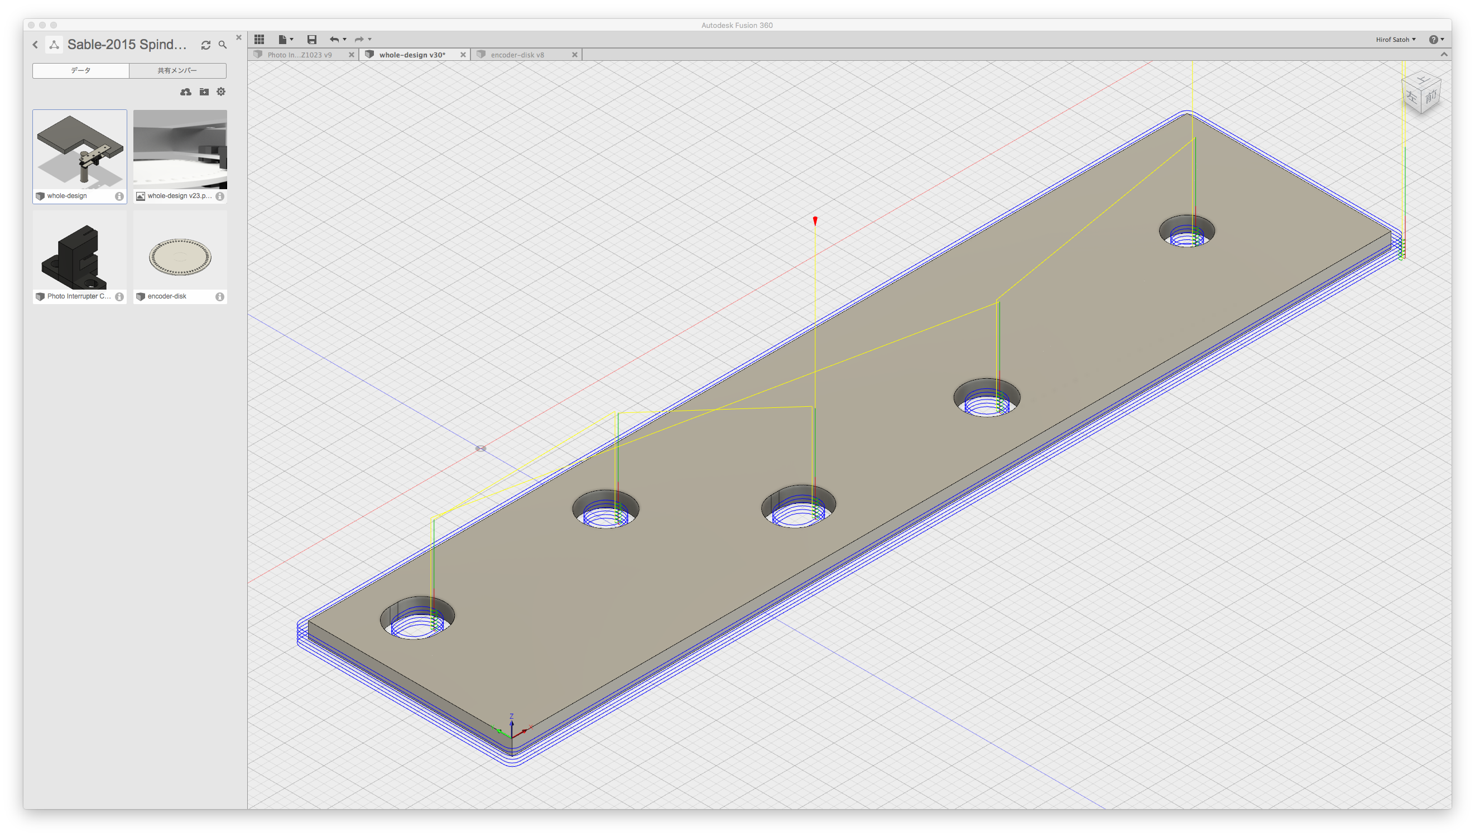Click the upload cloud icon
Viewport: 1475px width, 837px height.
[x=186, y=92]
